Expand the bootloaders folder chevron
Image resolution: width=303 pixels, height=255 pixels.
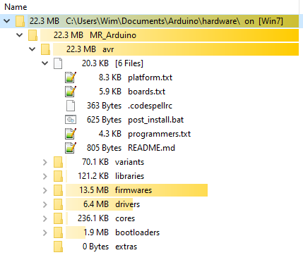point(45,232)
